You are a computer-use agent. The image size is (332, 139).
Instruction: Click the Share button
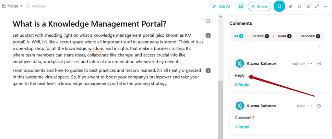[259, 6]
